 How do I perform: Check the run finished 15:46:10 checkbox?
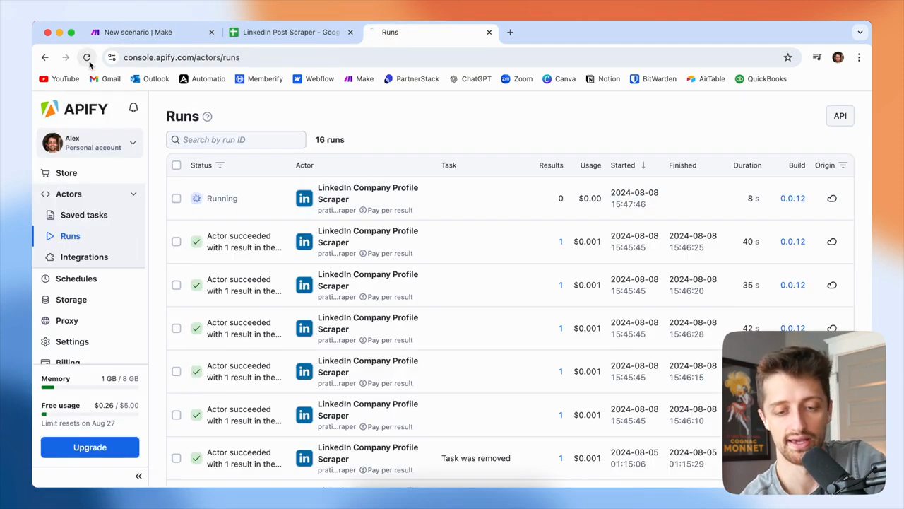point(177,415)
